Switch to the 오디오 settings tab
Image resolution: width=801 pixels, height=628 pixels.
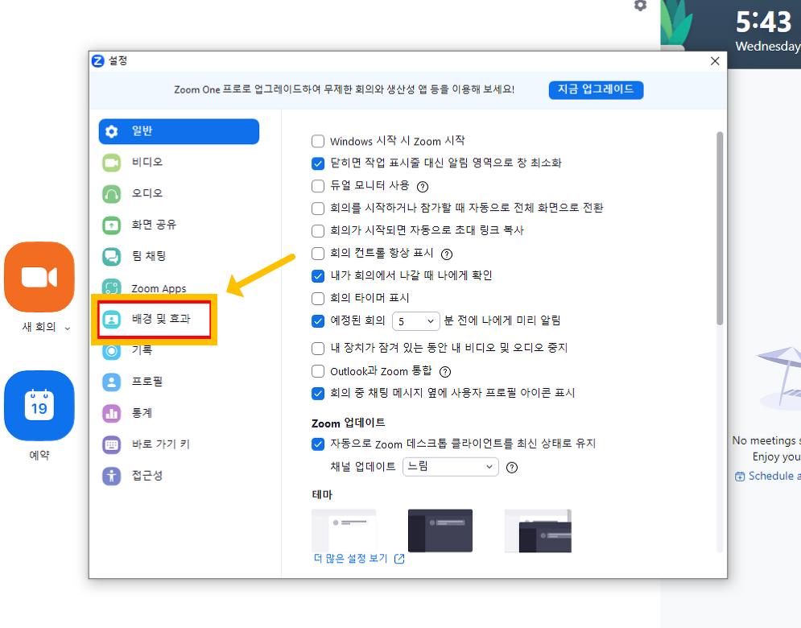[x=179, y=194]
